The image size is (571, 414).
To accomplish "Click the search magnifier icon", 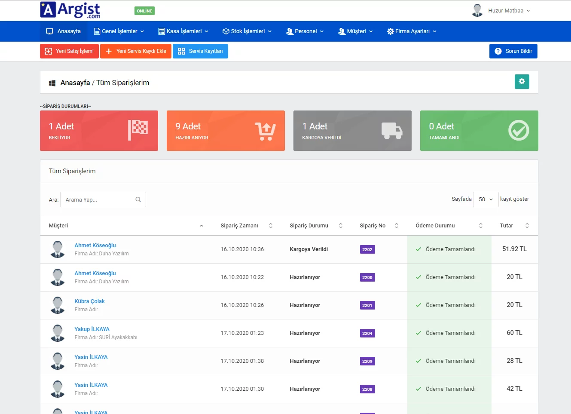I will click(x=138, y=199).
